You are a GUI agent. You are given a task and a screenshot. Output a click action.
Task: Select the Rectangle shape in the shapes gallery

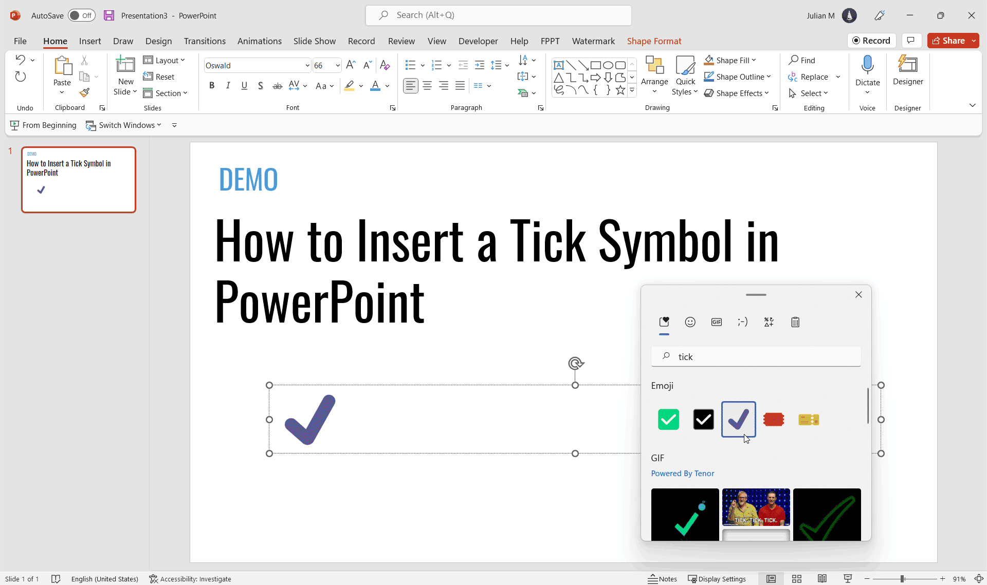[x=596, y=65]
